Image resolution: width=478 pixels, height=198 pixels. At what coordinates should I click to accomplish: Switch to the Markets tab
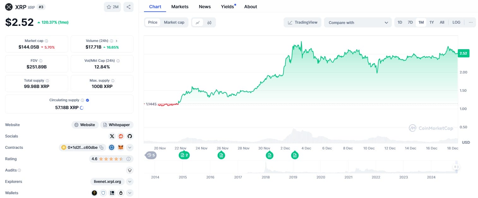180,7
